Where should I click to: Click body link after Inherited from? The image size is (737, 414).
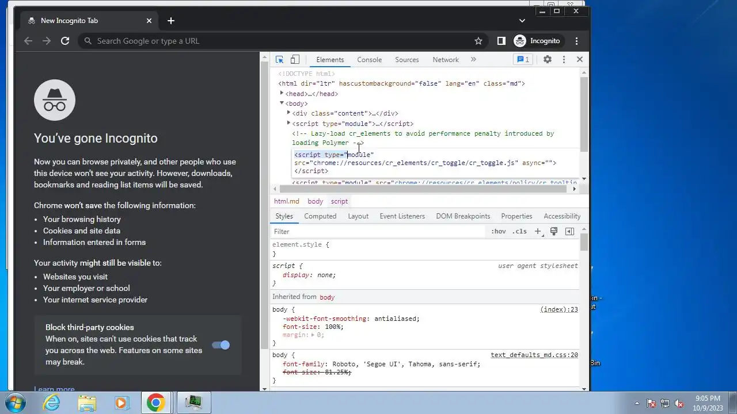327,297
